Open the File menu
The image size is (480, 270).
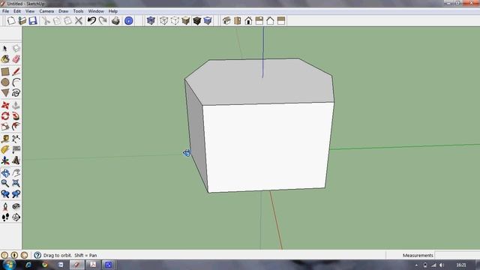coord(5,11)
